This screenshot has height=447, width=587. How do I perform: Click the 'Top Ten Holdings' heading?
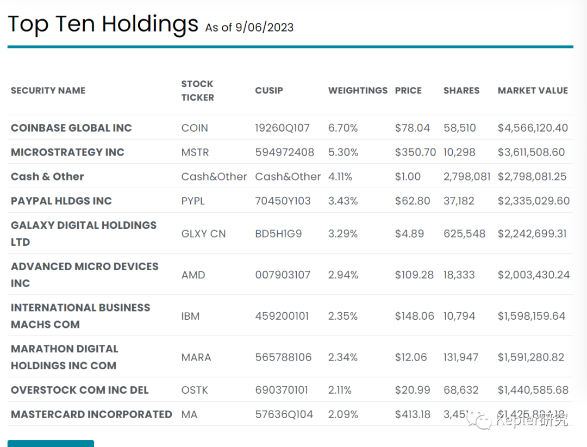coord(103,24)
